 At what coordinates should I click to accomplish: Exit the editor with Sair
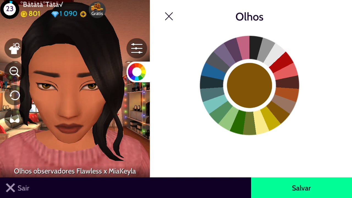[18, 188]
